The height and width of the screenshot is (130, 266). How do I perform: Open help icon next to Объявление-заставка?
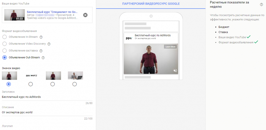(41, 51)
